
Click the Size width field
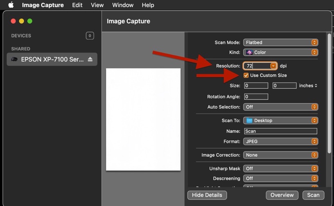[256, 85]
